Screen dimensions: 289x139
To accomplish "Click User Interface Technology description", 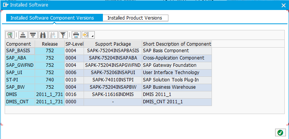I will (177, 73).
